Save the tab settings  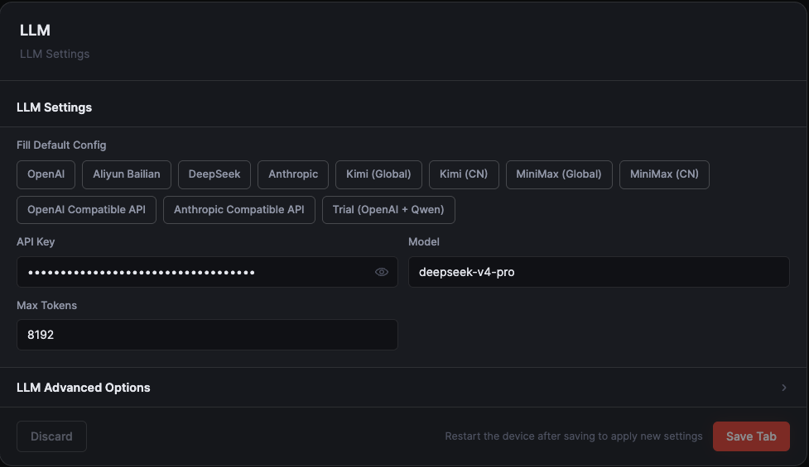click(751, 436)
